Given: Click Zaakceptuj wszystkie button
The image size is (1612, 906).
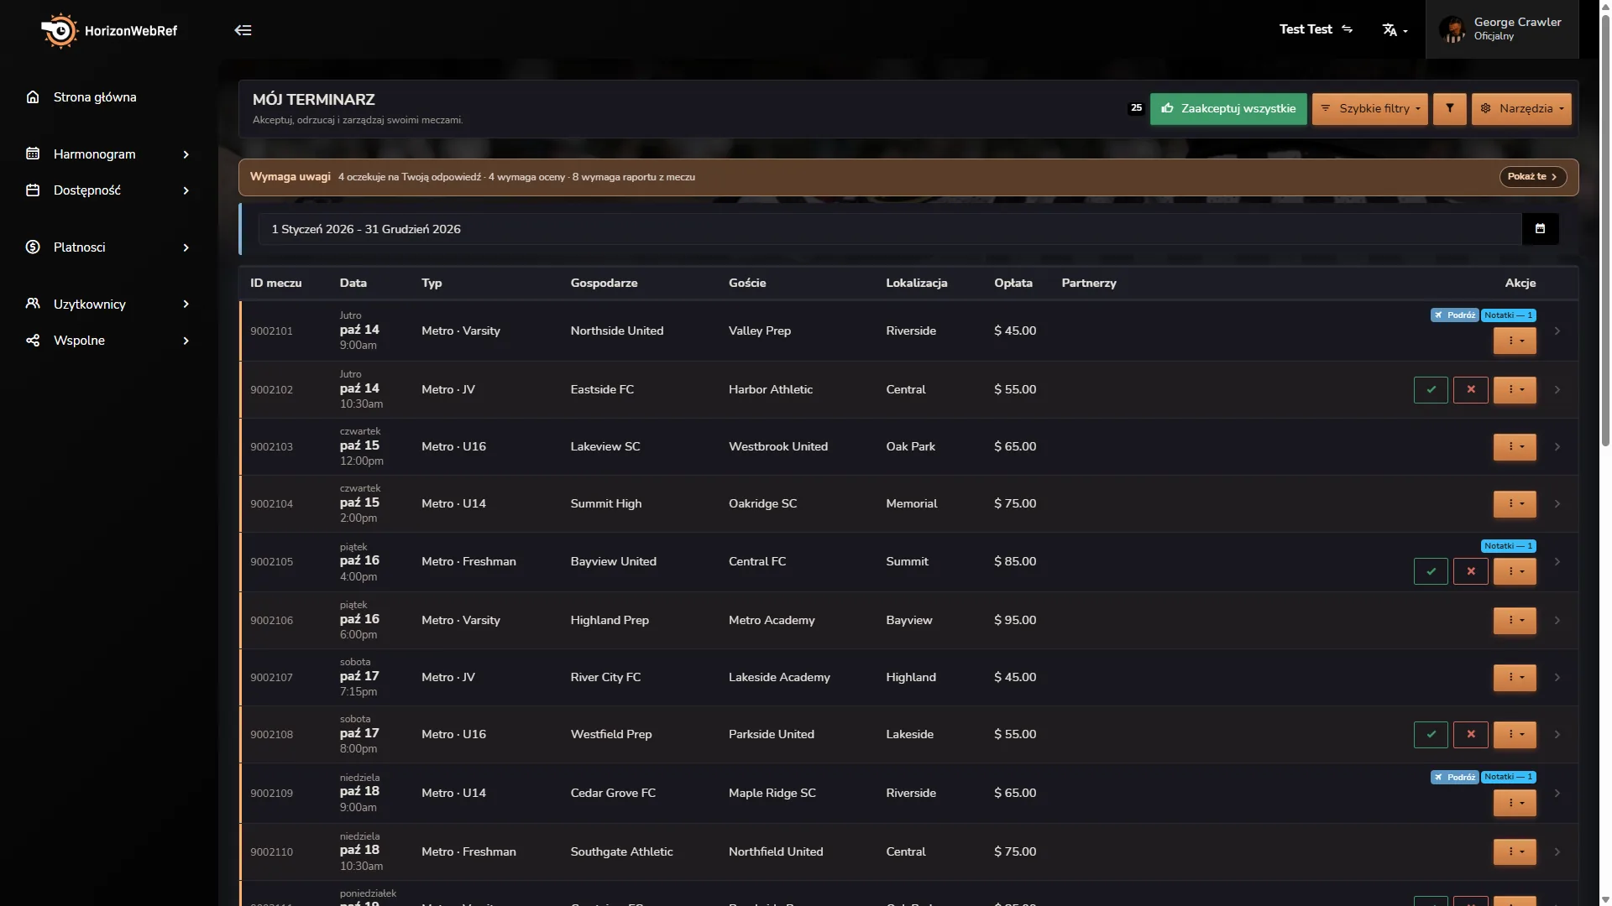Looking at the screenshot, I should (1227, 109).
